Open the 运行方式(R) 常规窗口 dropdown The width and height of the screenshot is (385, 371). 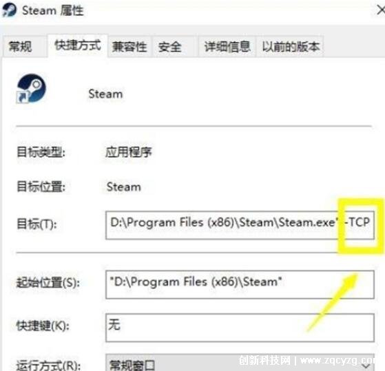pos(240,363)
